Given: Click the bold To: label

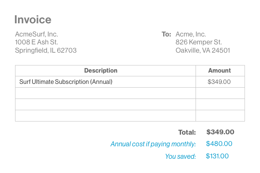Looking at the screenshot, I should coord(166,34).
